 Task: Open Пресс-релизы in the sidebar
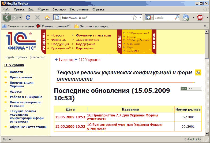click(x=21, y=77)
